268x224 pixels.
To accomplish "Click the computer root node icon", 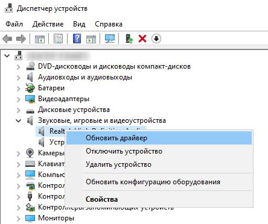I will 18,55.
